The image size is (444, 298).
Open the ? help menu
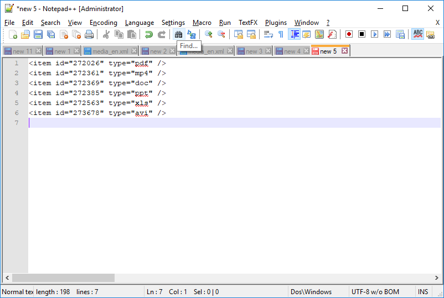click(x=328, y=23)
